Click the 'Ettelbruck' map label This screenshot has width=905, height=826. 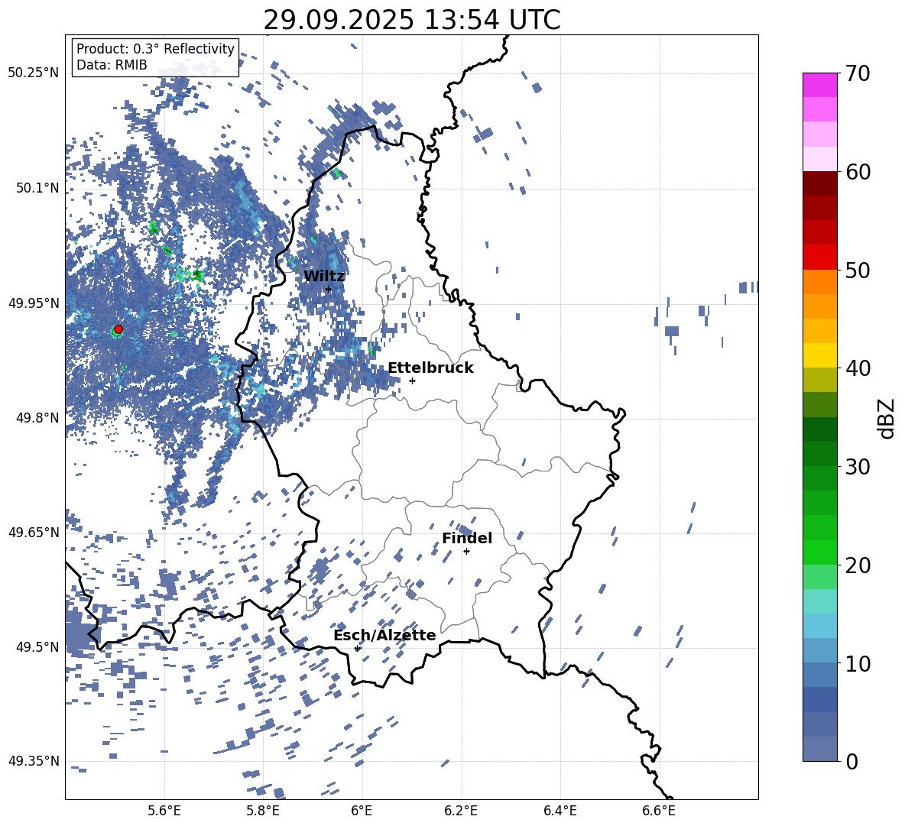pyautogui.click(x=430, y=368)
